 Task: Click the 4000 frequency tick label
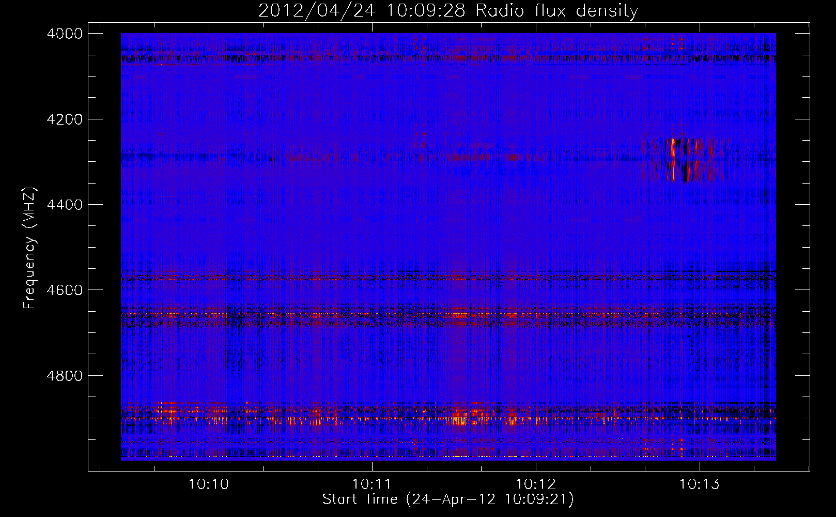(x=65, y=34)
